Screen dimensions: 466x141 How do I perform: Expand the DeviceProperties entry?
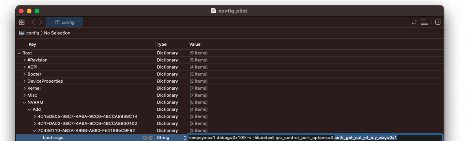tap(24, 81)
